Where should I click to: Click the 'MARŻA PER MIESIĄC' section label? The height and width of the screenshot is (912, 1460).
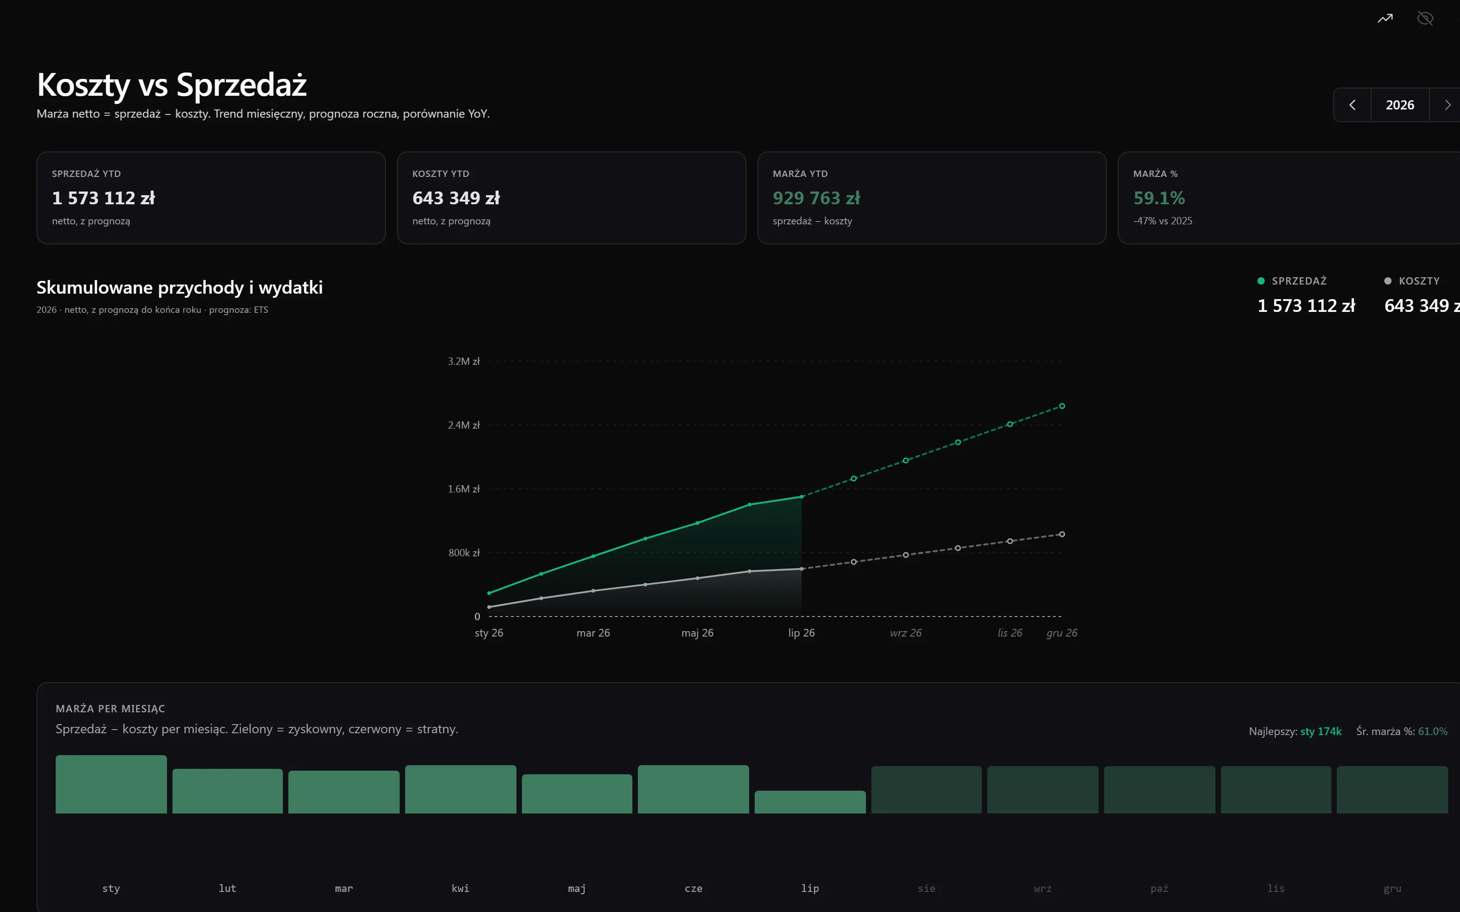(x=110, y=709)
